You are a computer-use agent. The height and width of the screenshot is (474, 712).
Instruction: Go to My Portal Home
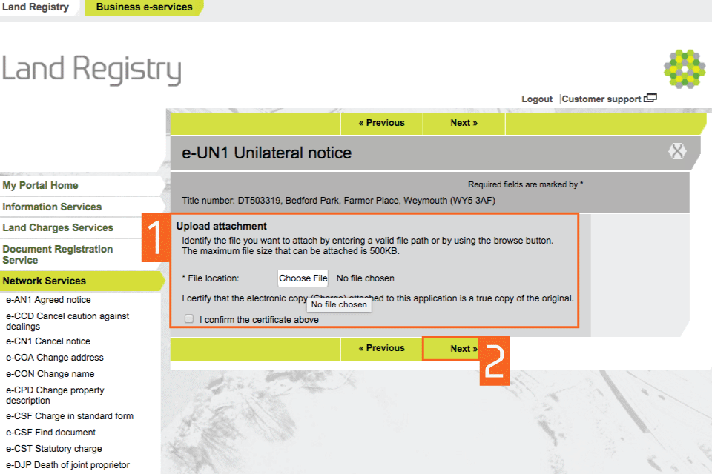(40, 185)
